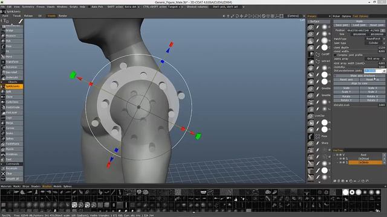Adjust the DetailsLevel slider
This screenshot has width=387, height=217.
[359, 105]
